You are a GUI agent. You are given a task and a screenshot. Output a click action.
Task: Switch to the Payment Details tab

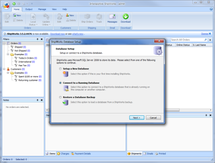[81, 154]
